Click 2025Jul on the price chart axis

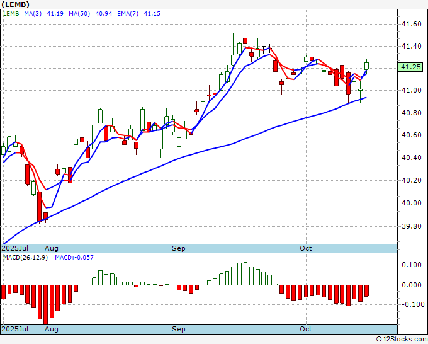pyautogui.click(x=15, y=248)
